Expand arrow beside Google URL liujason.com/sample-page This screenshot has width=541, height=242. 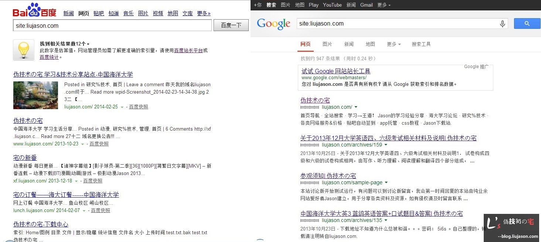[x=386, y=183]
